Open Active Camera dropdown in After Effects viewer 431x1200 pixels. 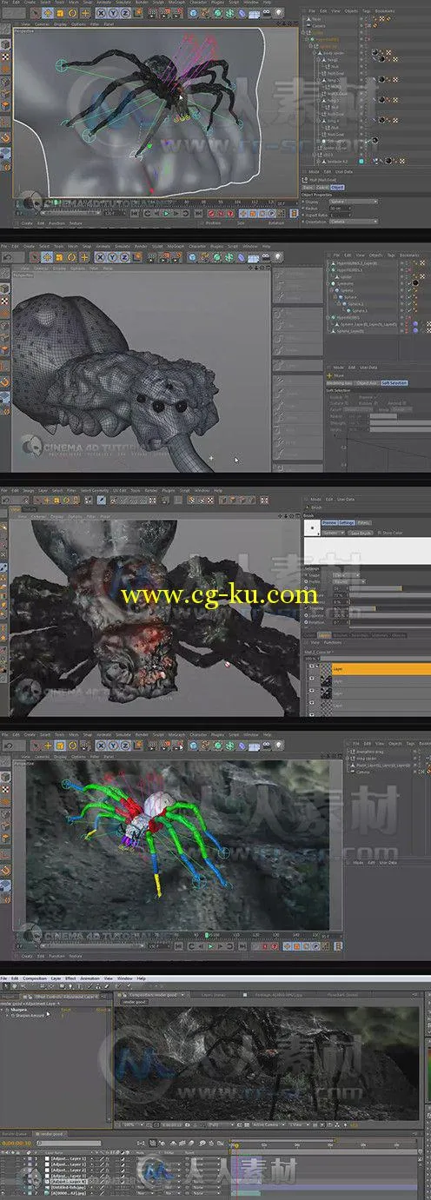click(269, 1124)
